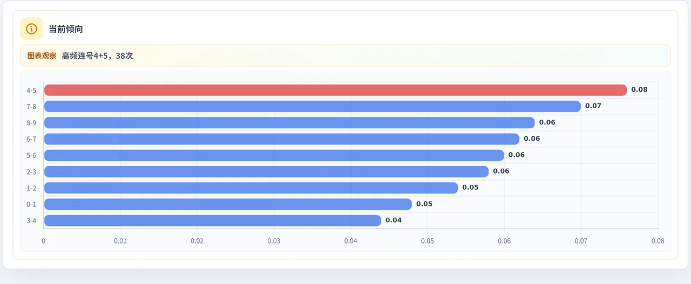Click the 0.01 x-axis tick label
691x284 pixels.
point(120,241)
